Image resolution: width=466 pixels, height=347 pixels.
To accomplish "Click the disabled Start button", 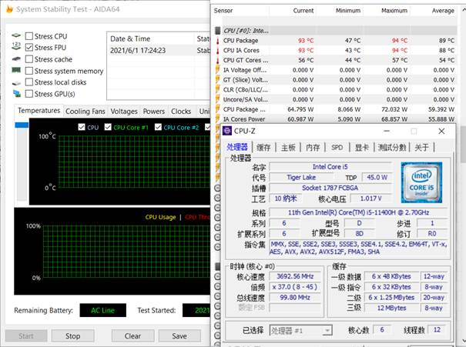I will 26,336.
